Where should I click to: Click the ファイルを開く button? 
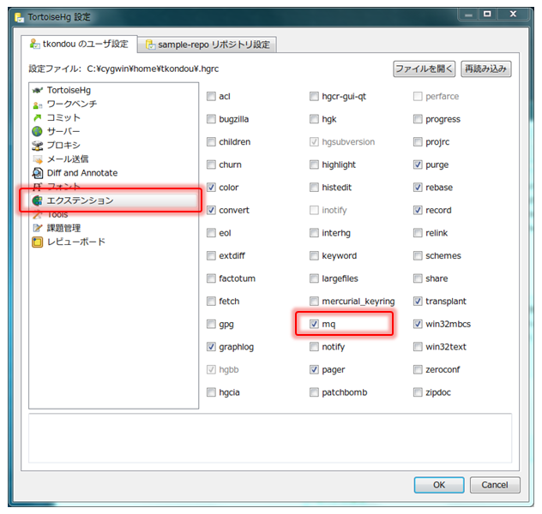tap(425, 69)
